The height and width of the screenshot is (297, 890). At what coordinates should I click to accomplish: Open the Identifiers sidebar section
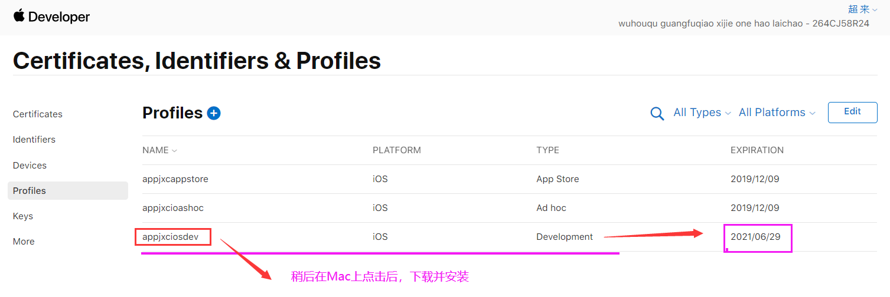pos(34,140)
